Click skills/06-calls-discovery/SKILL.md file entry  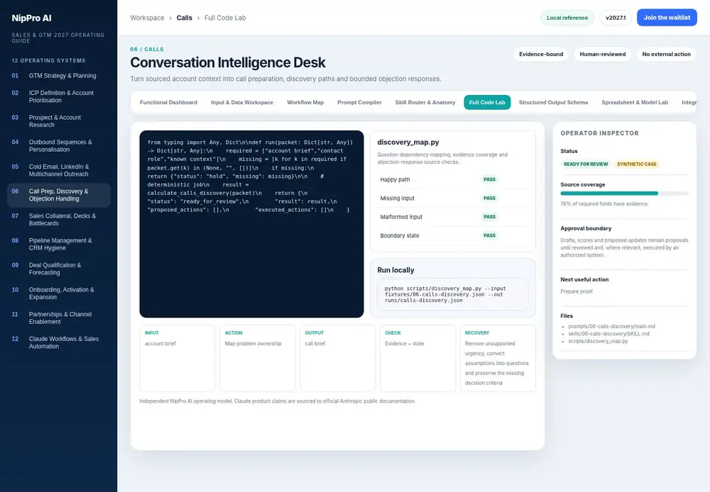point(608,334)
